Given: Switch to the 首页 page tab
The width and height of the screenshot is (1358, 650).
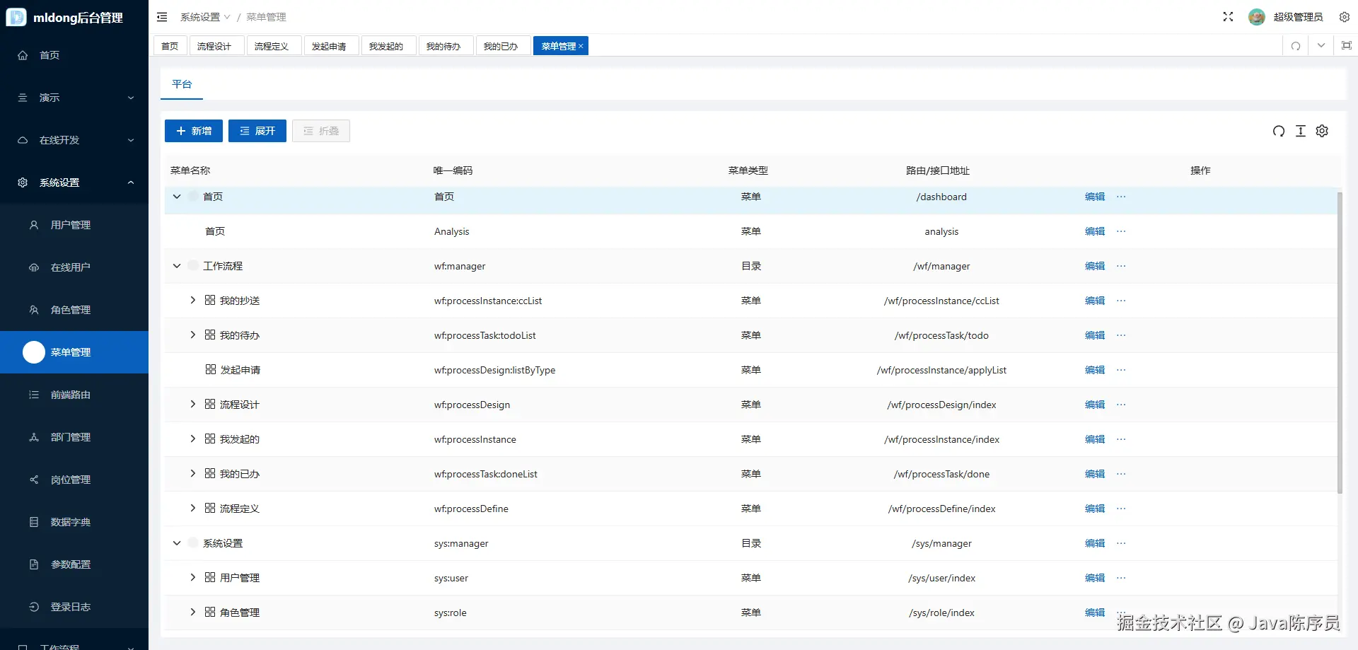Looking at the screenshot, I should click(x=170, y=46).
